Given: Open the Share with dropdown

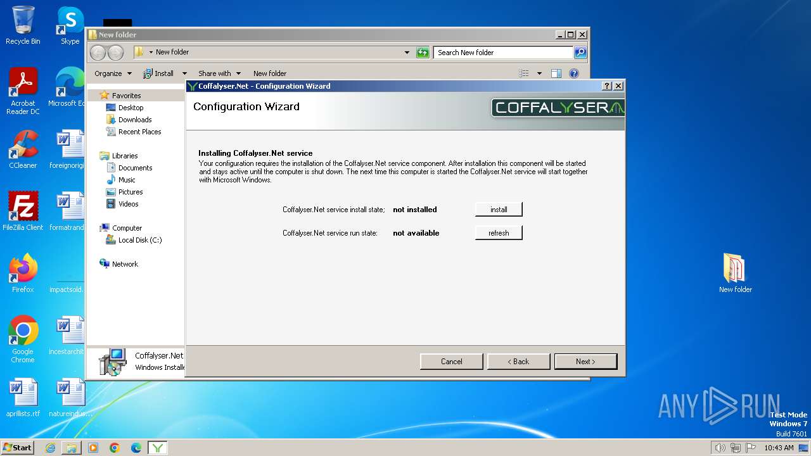Looking at the screenshot, I should click(x=219, y=73).
